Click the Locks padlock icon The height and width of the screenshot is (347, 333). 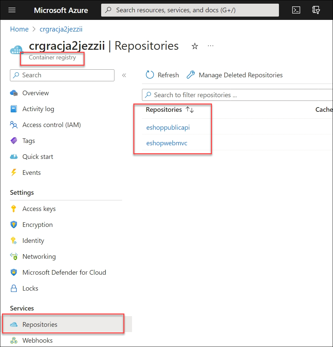coord(14,288)
